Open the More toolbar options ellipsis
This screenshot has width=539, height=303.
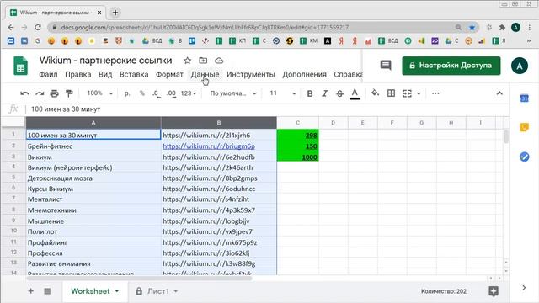pos(435,93)
